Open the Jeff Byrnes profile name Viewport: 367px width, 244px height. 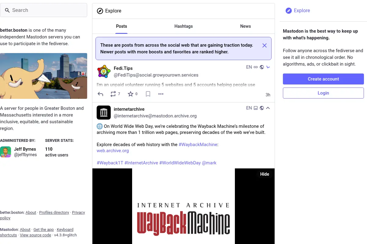pyautogui.click(x=25, y=149)
